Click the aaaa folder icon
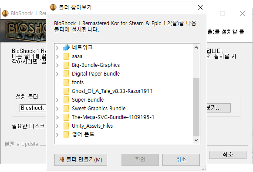253x172 pixels. tap(66, 56)
